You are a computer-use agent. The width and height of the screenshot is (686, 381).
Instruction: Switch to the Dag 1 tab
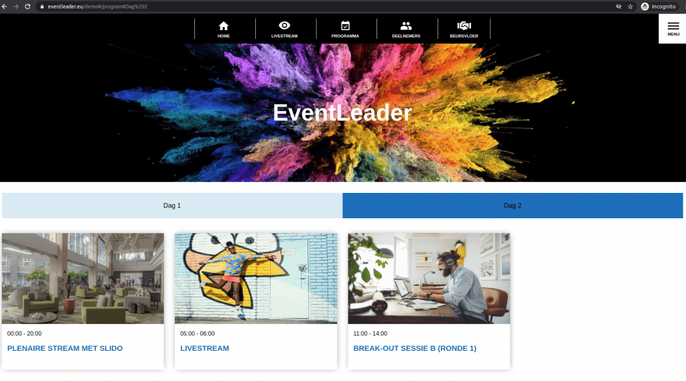tap(172, 206)
